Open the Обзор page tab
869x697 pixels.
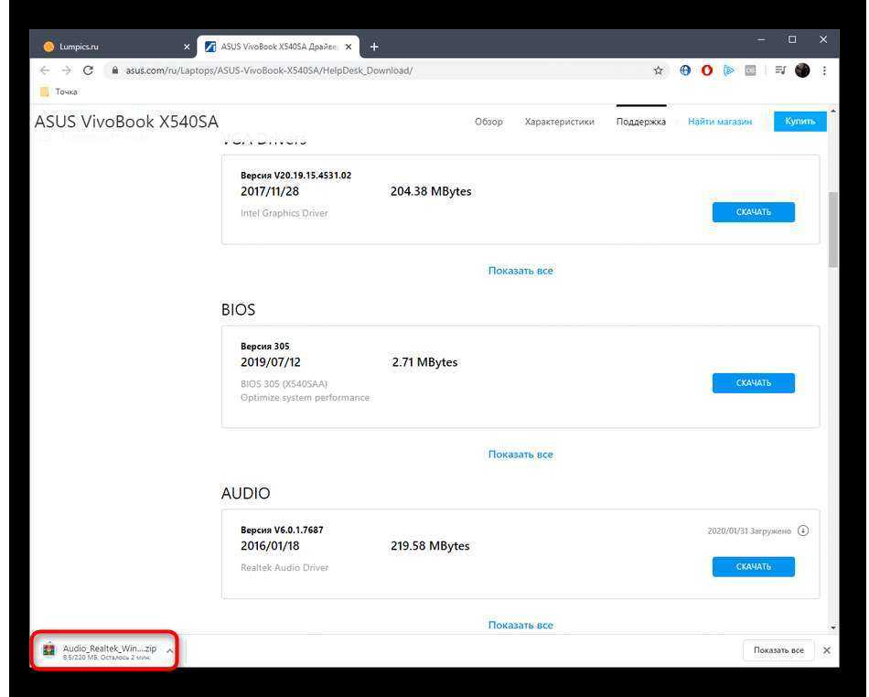[x=488, y=122]
